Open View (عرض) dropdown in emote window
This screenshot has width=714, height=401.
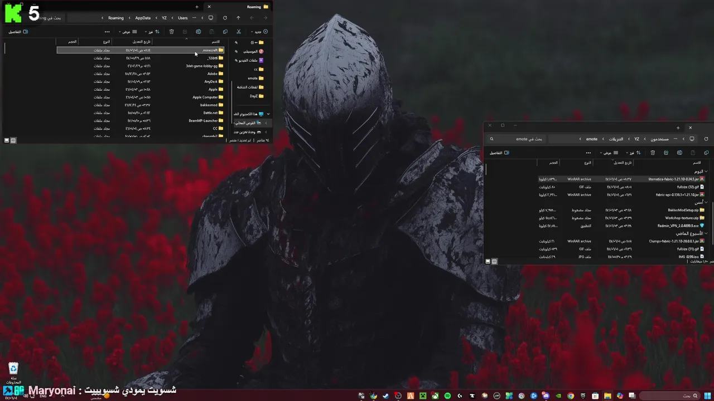[610, 153]
